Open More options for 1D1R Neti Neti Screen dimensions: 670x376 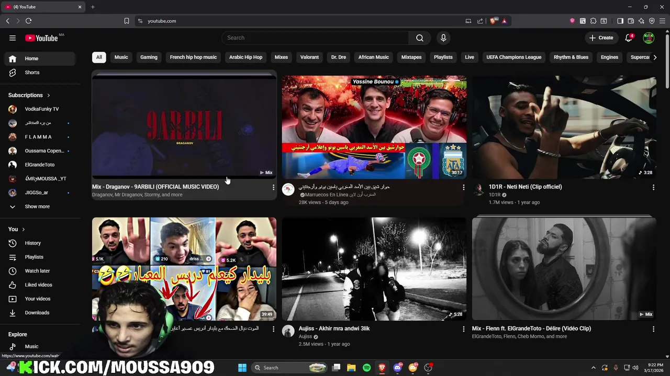tap(653, 187)
